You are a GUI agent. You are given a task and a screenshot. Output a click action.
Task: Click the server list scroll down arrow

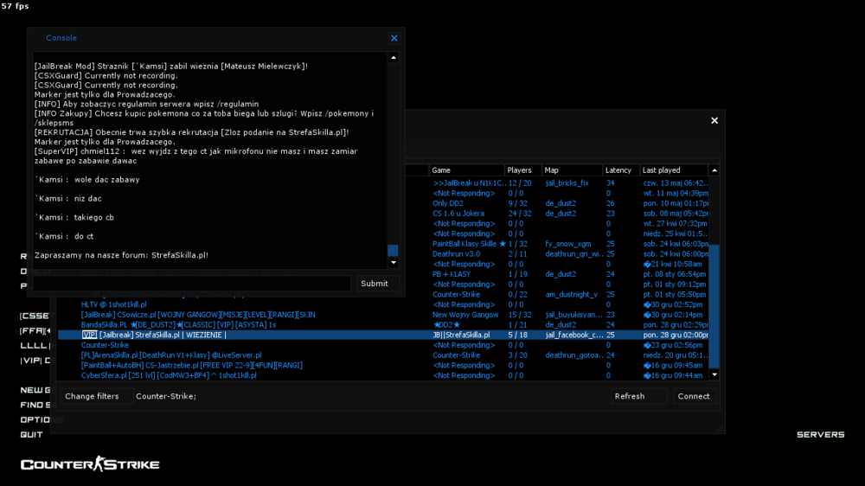click(x=714, y=374)
